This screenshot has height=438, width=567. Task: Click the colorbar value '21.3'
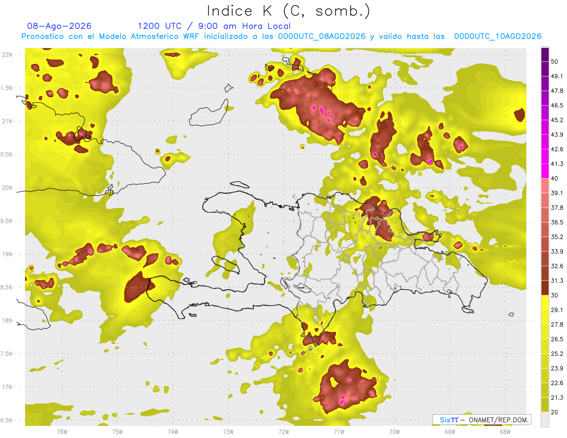tap(557, 398)
